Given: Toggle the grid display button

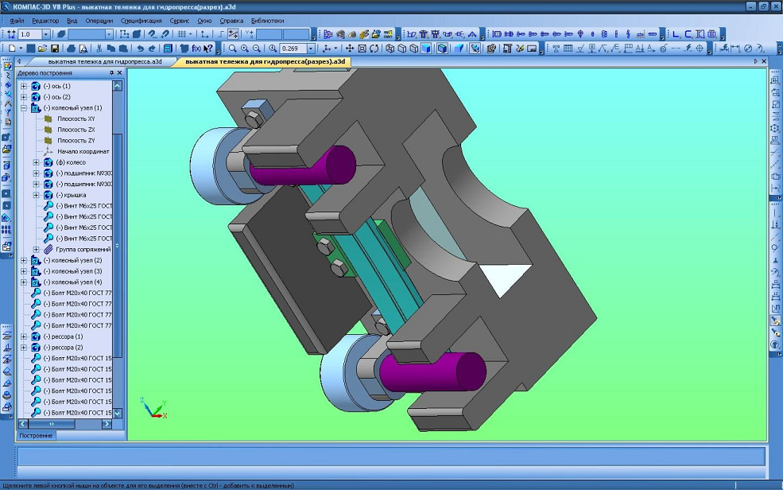Looking at the screenshot, I should 183,34.
